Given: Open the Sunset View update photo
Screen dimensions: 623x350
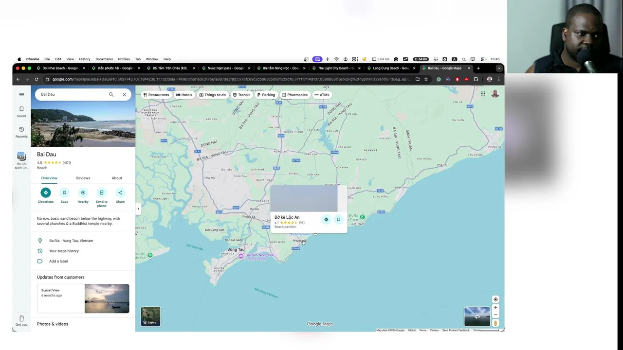Looking at the screenshot, I should tap(107, 298).
